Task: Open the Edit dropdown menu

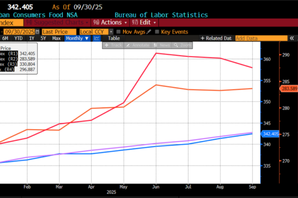Action: tap(142, 22)
